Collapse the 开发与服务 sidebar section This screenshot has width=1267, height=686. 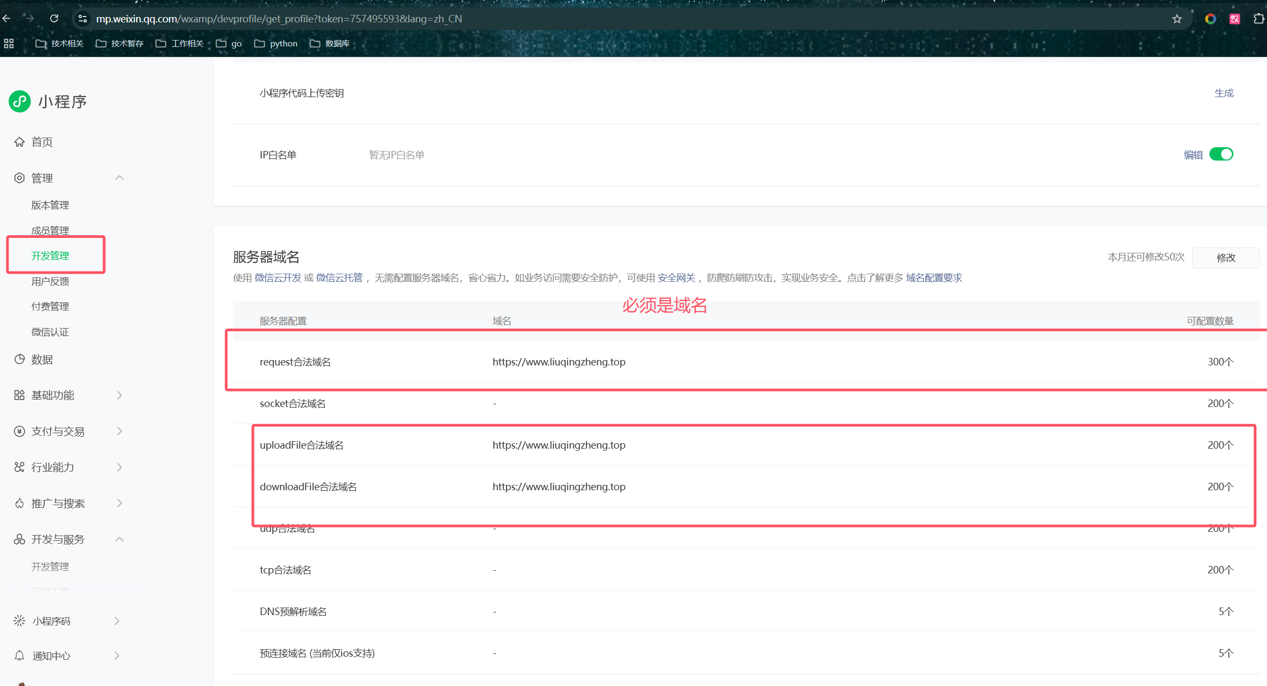(119, 539)
